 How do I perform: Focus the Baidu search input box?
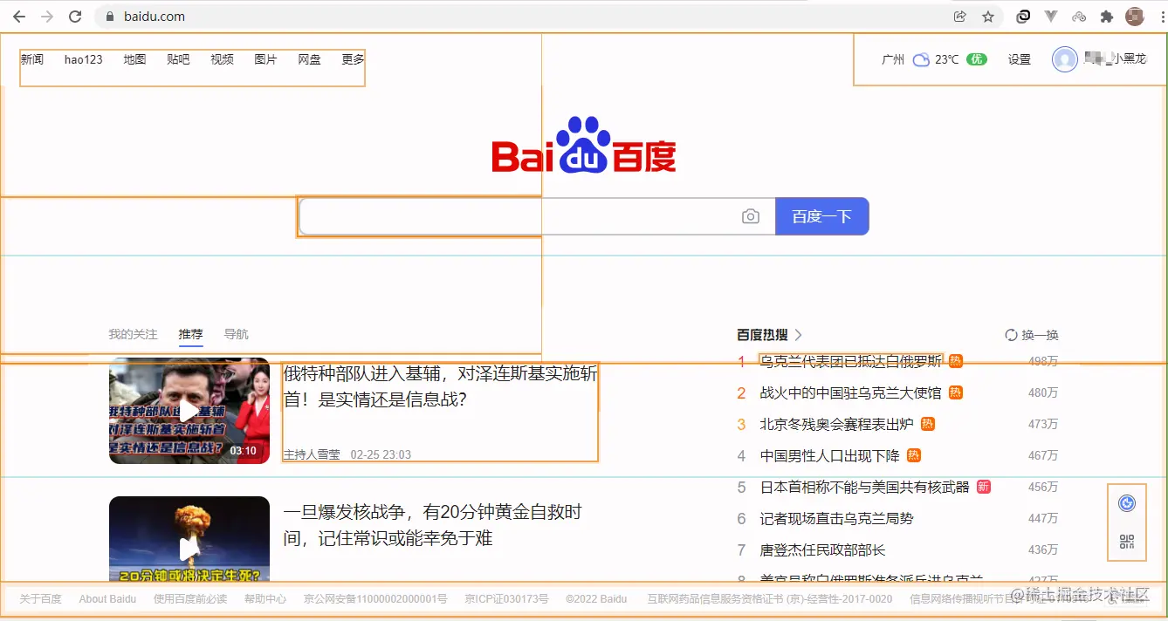tap(519, 216)
